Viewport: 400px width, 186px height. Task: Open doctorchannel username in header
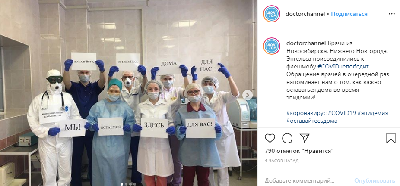tap(305, 14)
